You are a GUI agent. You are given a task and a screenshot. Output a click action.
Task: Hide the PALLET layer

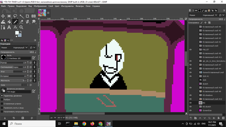tap(191, 49)
